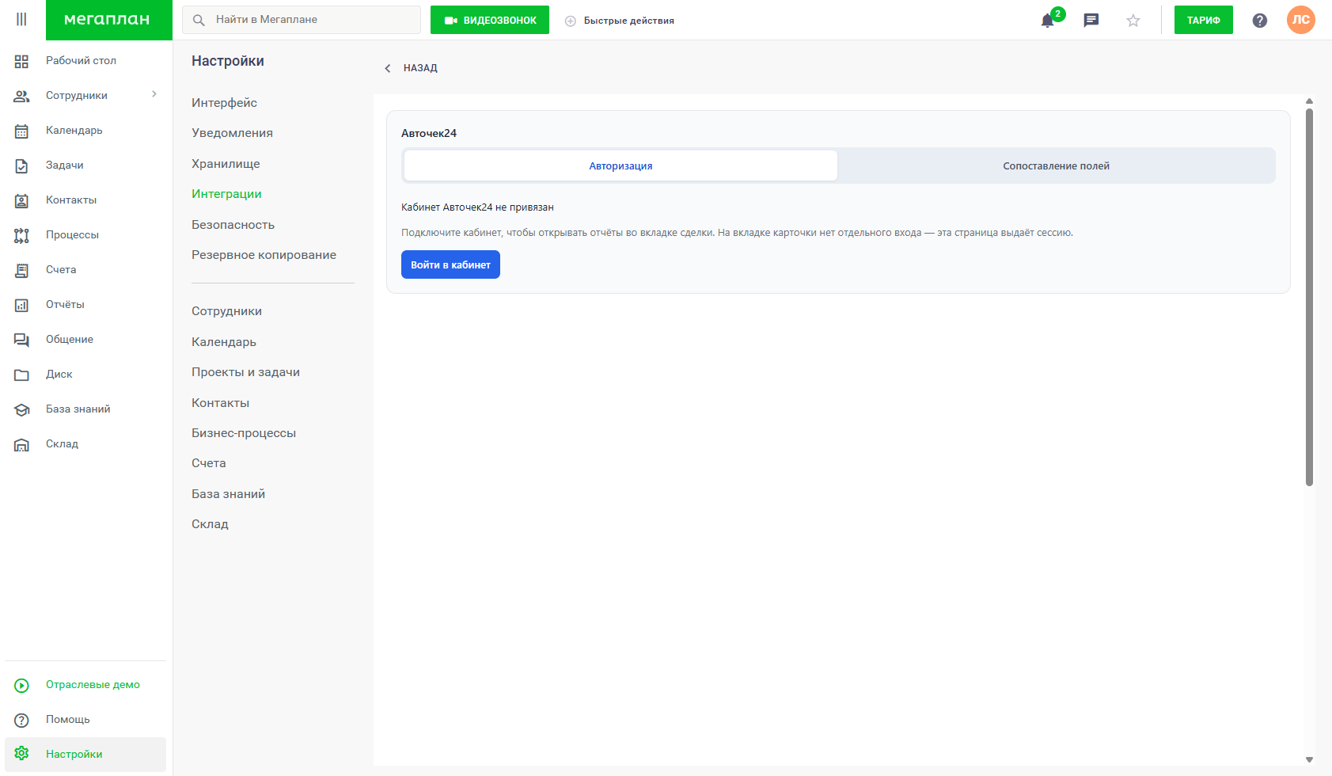The height and width of the screenshot is (776, 1332).
Task: Open the Общение chat icon in sidebar
Action: 21,340
